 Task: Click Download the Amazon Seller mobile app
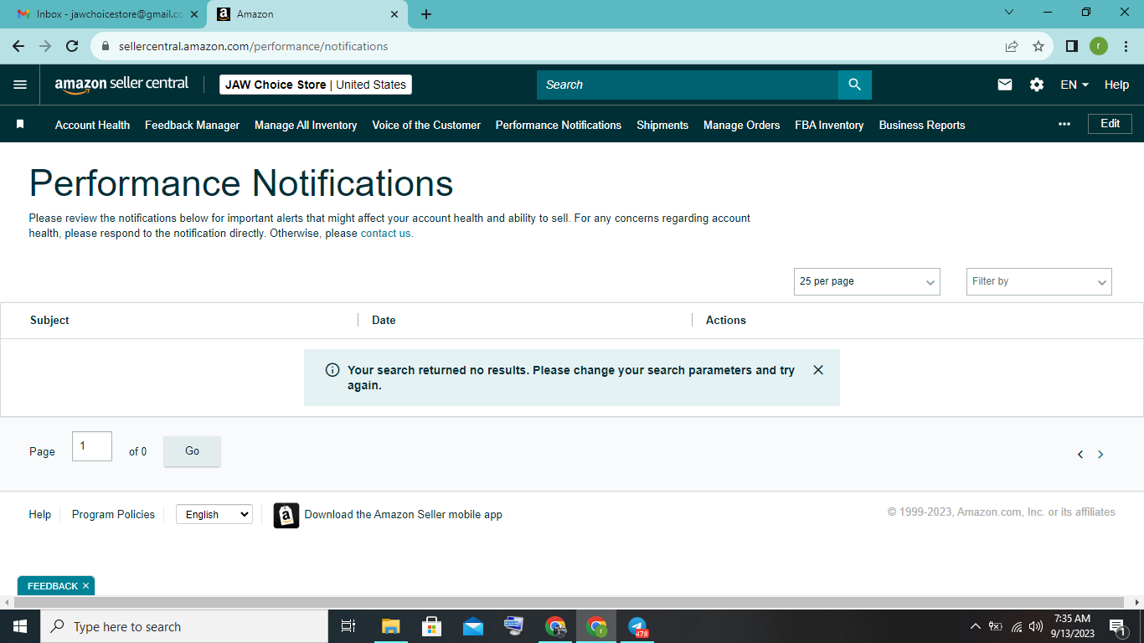(403, 515)
